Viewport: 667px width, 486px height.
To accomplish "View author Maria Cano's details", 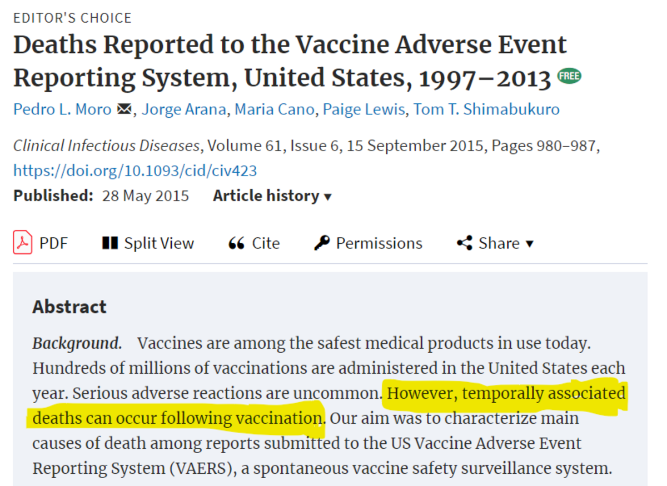I will [274, 109].
